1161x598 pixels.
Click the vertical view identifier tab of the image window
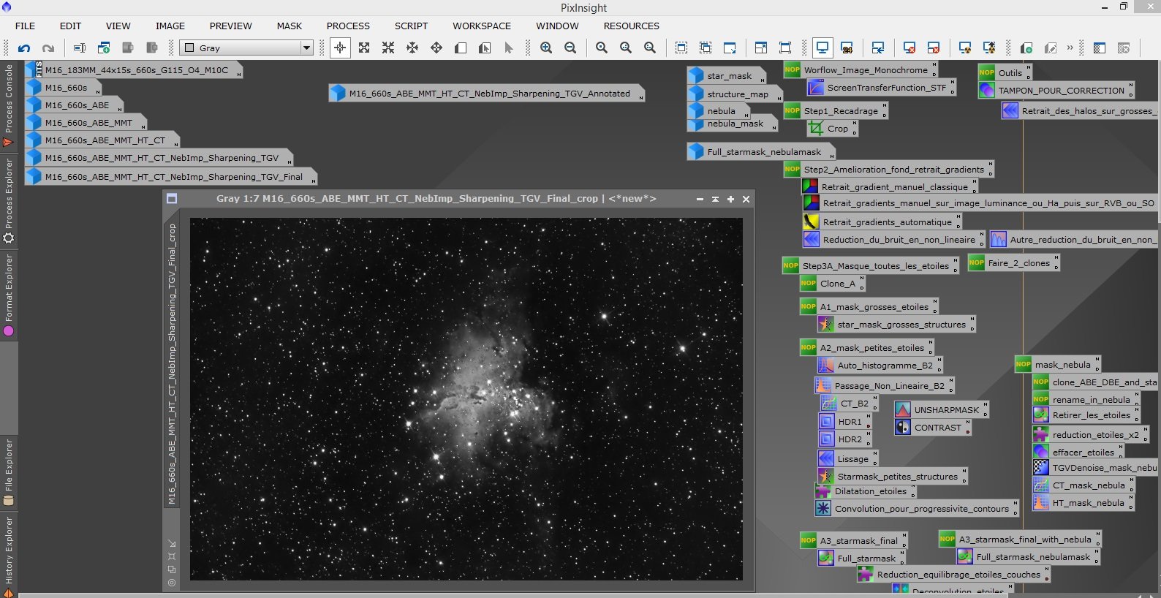pyautogui.click(x=172, y=363)
